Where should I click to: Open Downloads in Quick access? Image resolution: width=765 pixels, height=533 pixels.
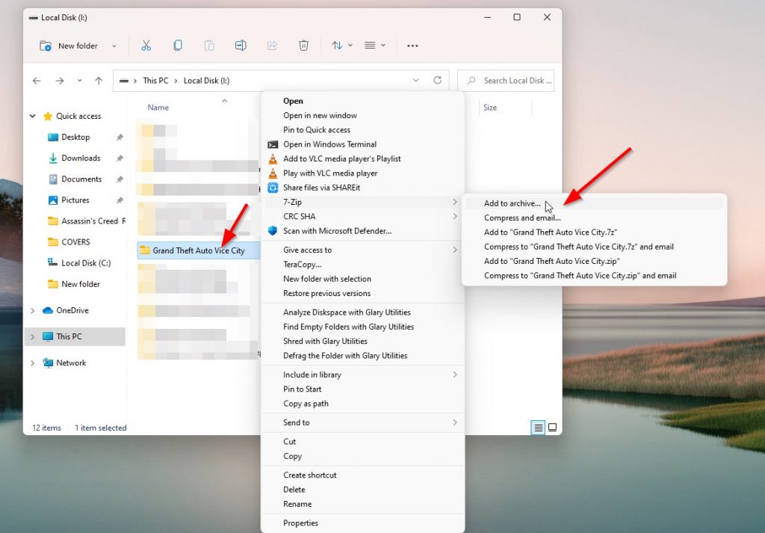click(81, 158)
